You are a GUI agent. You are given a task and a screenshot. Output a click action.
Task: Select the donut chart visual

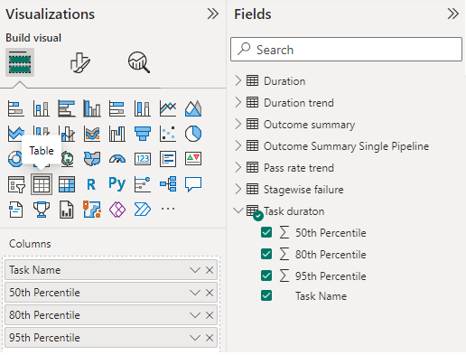(x=14, y=159)
